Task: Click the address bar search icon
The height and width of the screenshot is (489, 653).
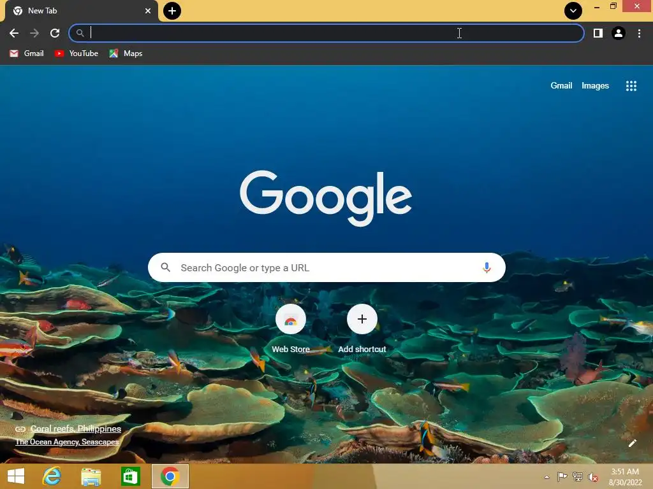Action: pyautogui.click(x=80, y=33)
